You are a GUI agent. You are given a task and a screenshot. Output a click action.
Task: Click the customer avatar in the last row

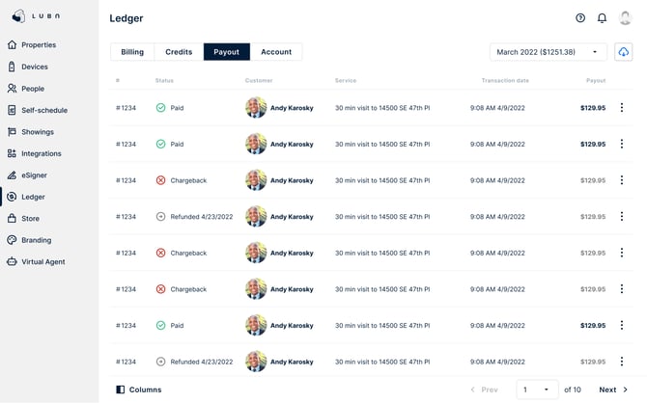coord(256,362)
